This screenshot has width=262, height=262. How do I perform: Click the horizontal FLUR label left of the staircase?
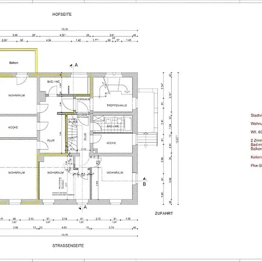point(51,140)
